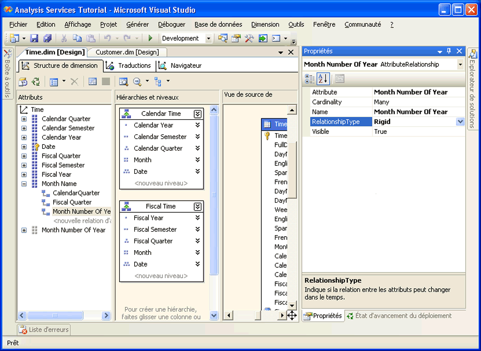Open the RelationshipType Rigid dropdown
Screen dimensions: 481x351
tap(460, 121)
